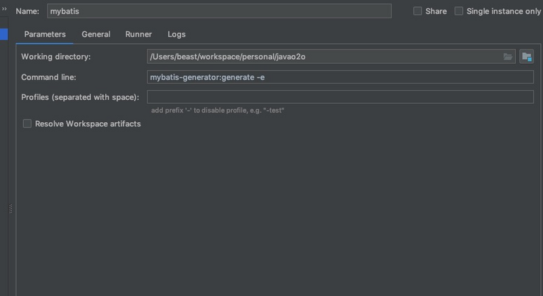
Task: Switch to the Parameters tab
Action: pyautogui.click(x=45, y=34)
